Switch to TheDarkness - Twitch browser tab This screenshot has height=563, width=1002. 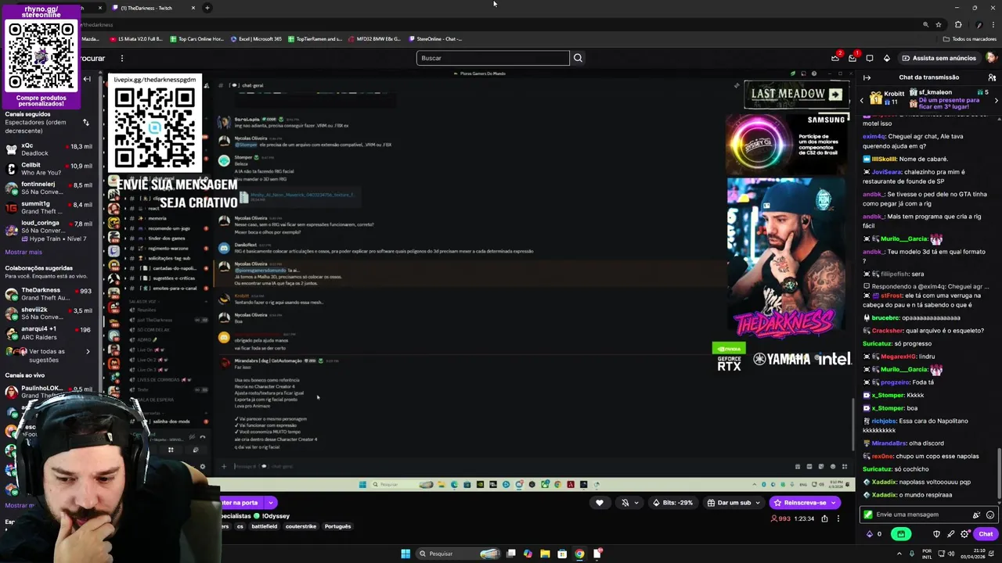[x=152, y=8]
